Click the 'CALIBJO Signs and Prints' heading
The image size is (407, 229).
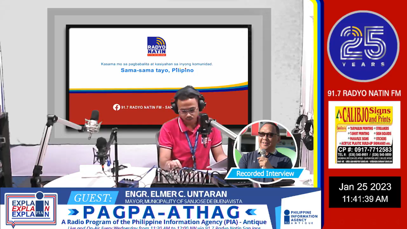[367, 115]
